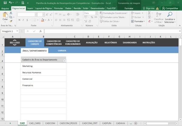
Task: Open number format Data dropdown
Action: coord(96,13)
